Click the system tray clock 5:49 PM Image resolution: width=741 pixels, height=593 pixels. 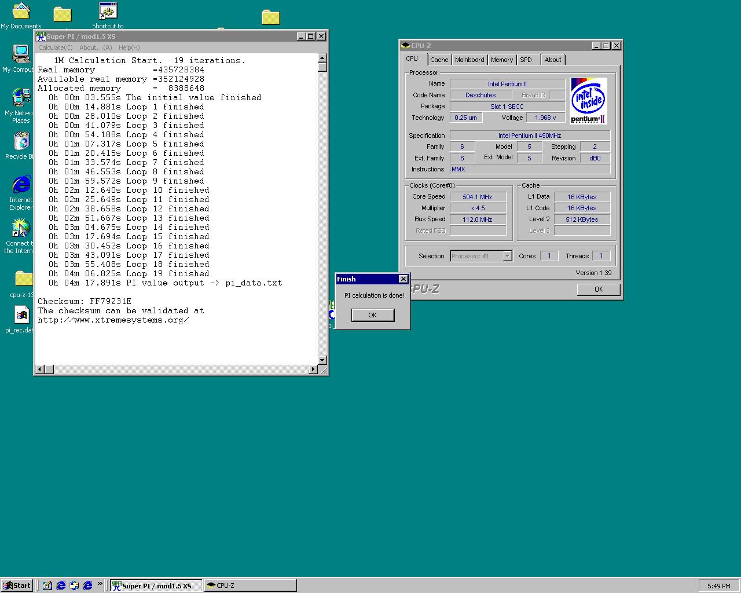coord(718,586)
